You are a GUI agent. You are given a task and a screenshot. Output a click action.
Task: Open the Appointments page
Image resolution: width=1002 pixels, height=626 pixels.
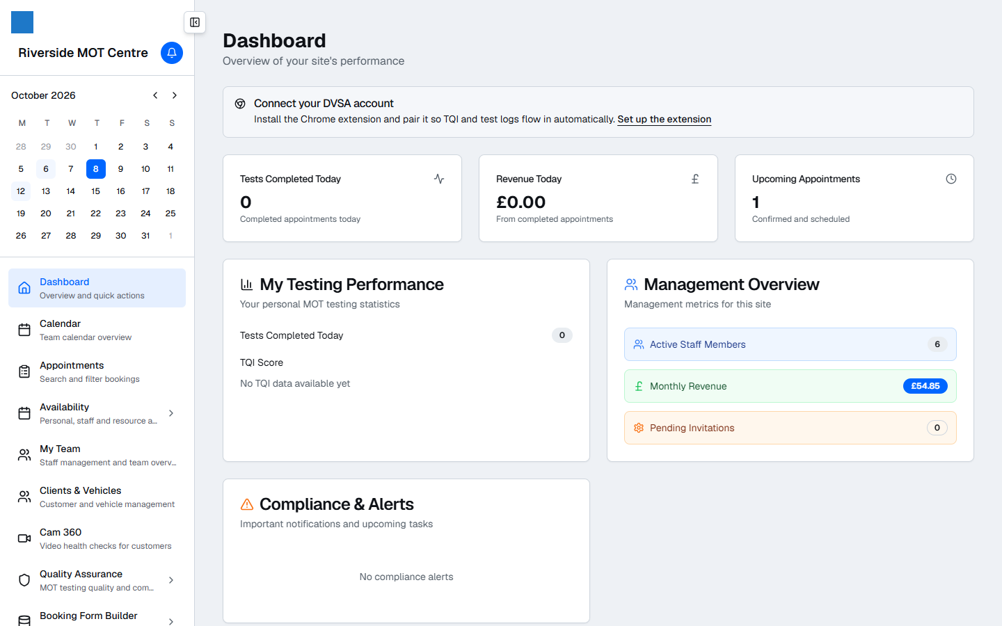[97, 371]
